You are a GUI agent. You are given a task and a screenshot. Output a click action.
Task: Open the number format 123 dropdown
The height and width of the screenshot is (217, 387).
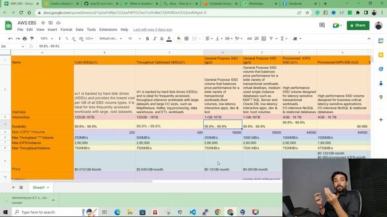[89, 39]
